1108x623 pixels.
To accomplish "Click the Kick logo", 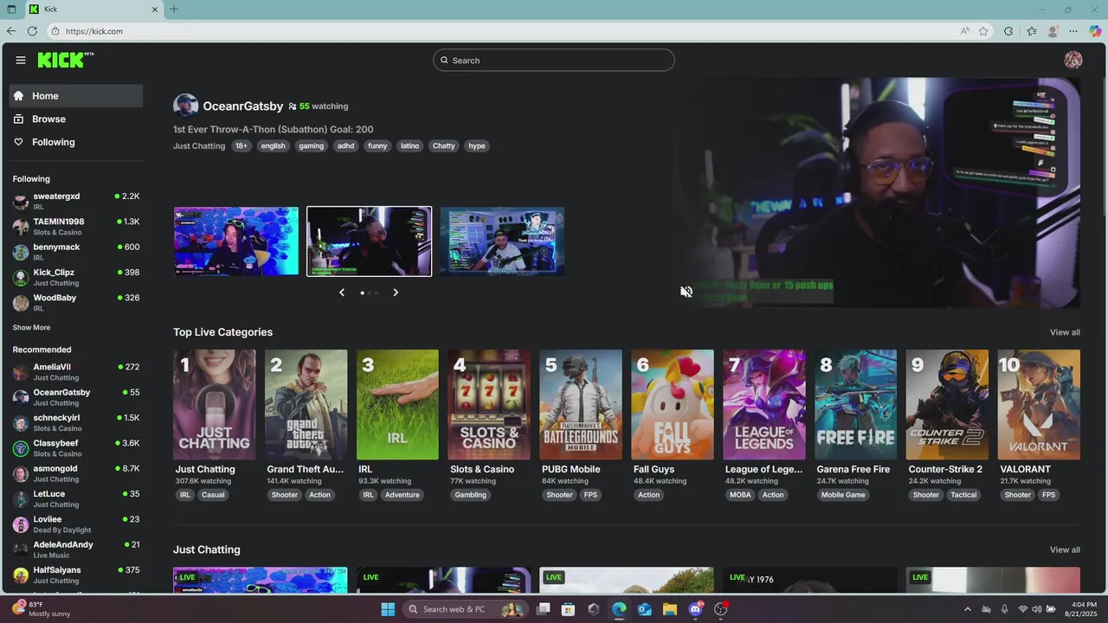I will [x=65, y=60].
